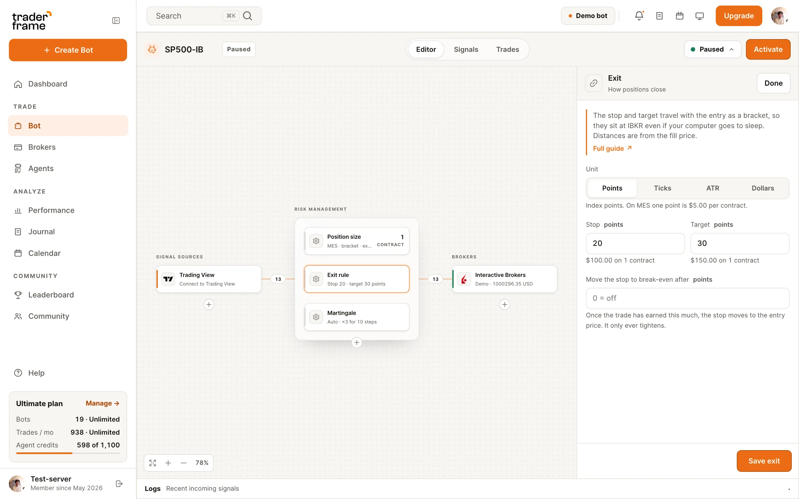This screenshot has width=799, height=499.
Task: Switch to the Signals tab
Action: 466,49
